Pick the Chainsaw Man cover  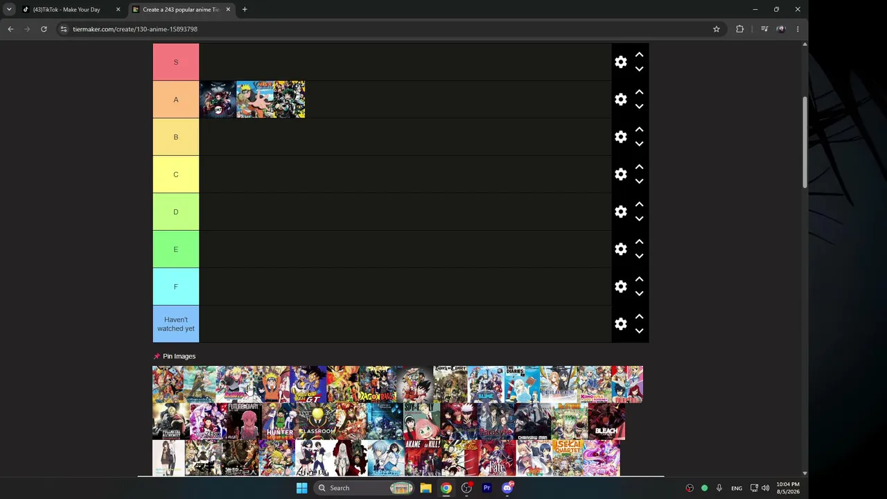tap(532, 422)
